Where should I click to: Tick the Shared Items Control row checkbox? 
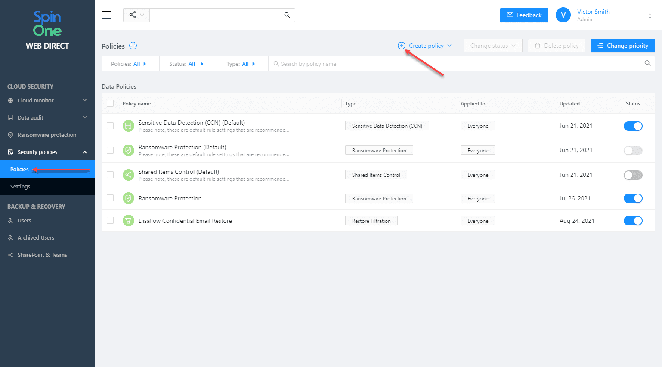[x=110, y=175]
